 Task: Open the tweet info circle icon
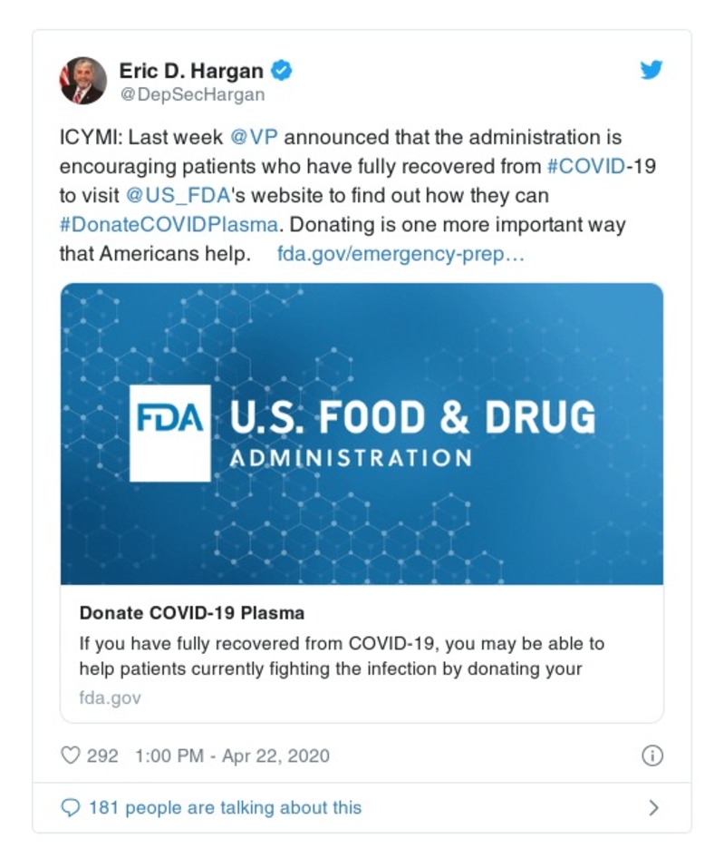[x=652, y=756]
